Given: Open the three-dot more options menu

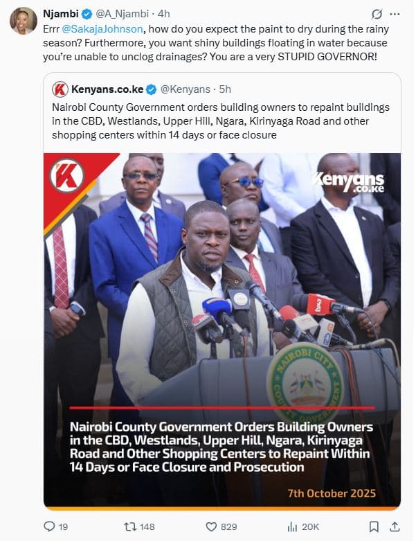Looking at the screenshot, I should click(x=395, y=14).
